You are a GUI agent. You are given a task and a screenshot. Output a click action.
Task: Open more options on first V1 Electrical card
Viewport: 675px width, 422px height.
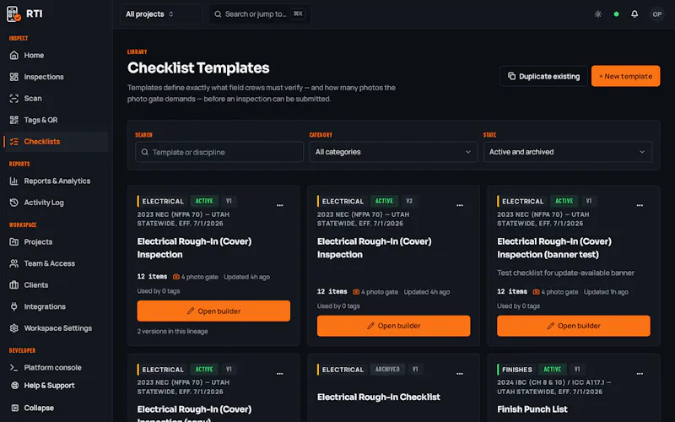[x=280, y=205]
